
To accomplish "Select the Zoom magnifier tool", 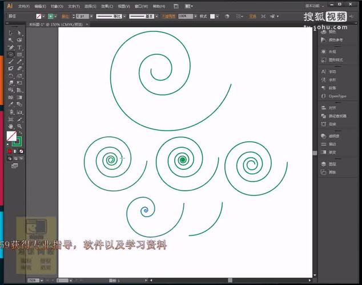I will point(19,127).
